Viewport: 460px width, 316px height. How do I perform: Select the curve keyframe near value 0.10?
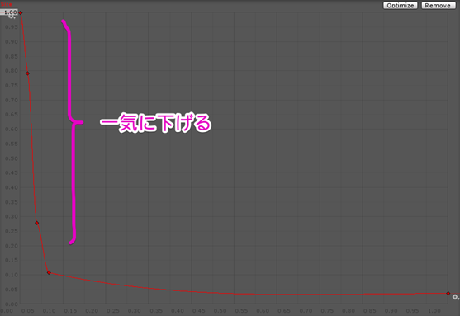tap(49, 272)
